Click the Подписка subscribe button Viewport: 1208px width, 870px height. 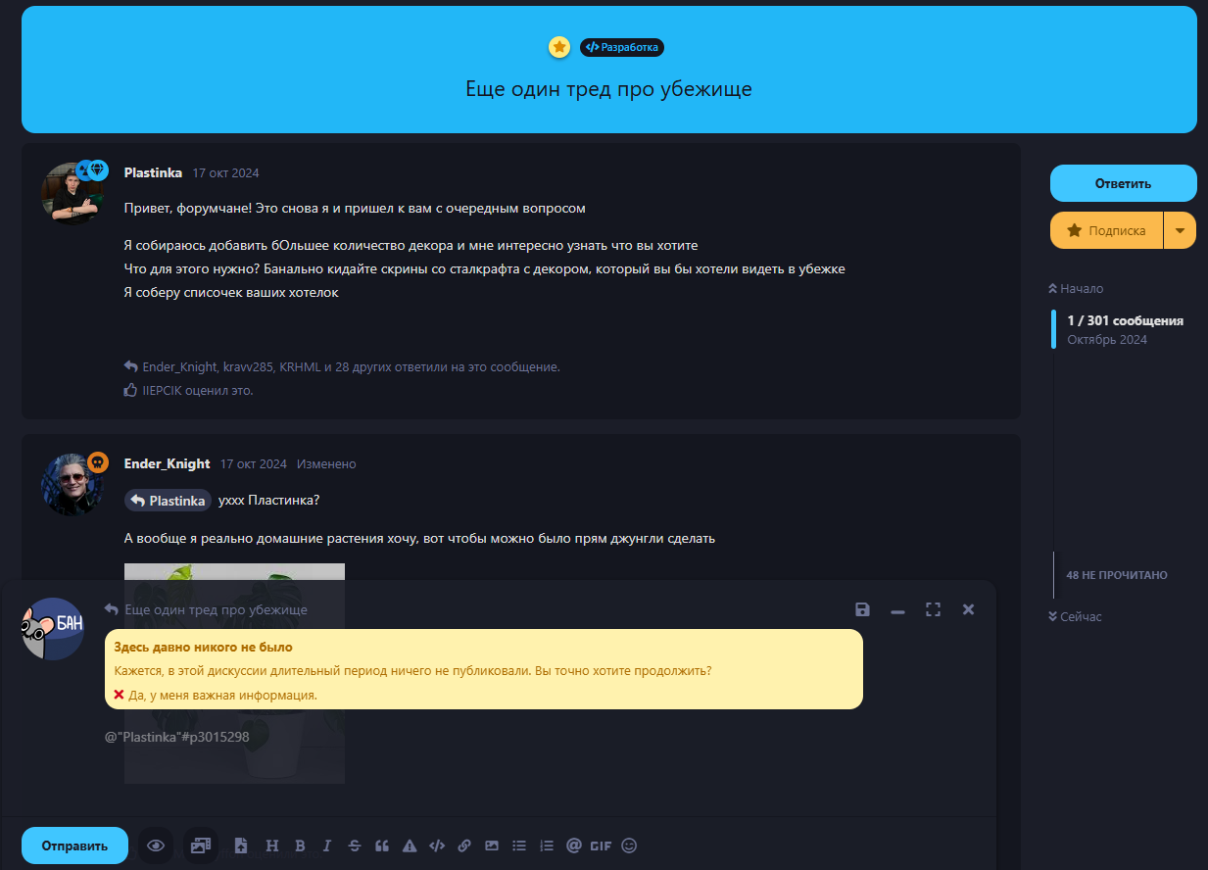(1106, 230)
